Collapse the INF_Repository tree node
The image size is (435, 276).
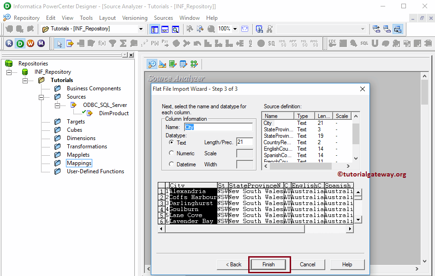tap(9, 72)
